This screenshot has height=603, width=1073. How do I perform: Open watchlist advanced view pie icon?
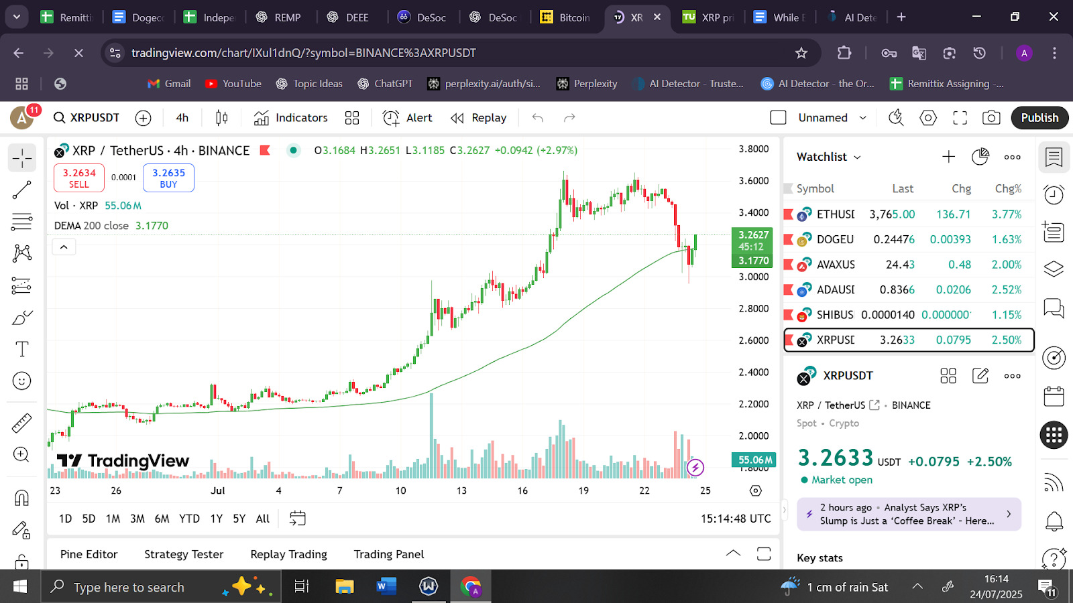click(980, 157)
